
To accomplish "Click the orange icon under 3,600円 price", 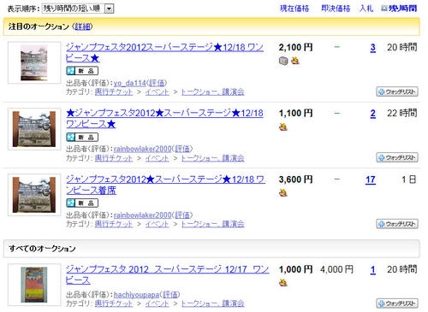I will 283,193.
